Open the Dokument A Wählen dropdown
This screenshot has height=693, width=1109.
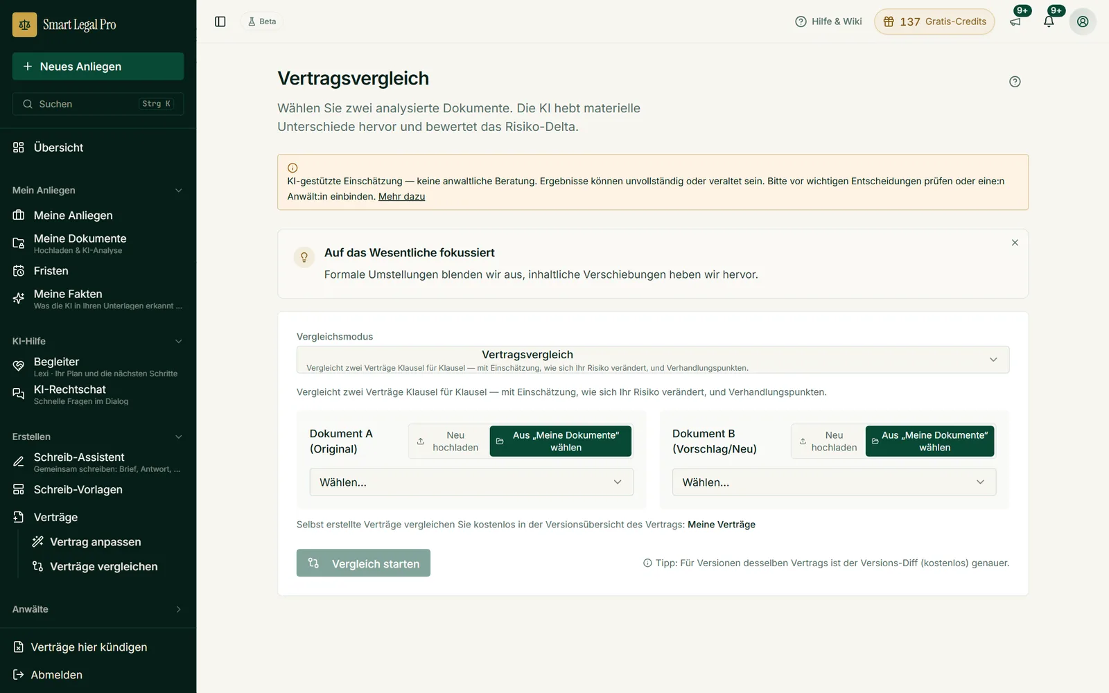[471, 482]
